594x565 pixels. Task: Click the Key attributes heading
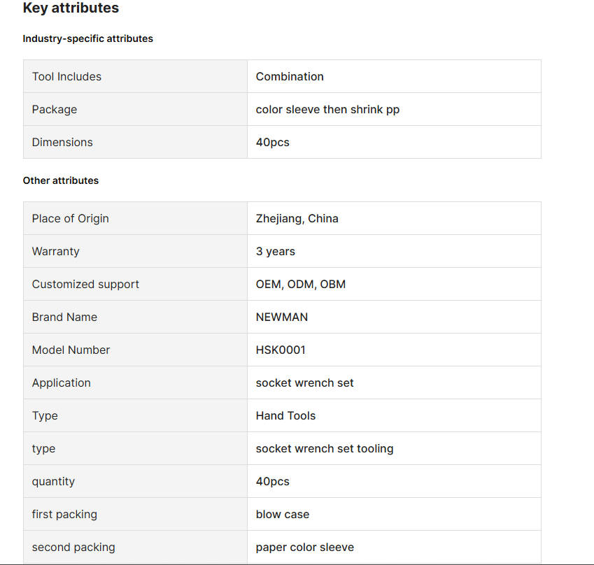[x=71, y=8]
